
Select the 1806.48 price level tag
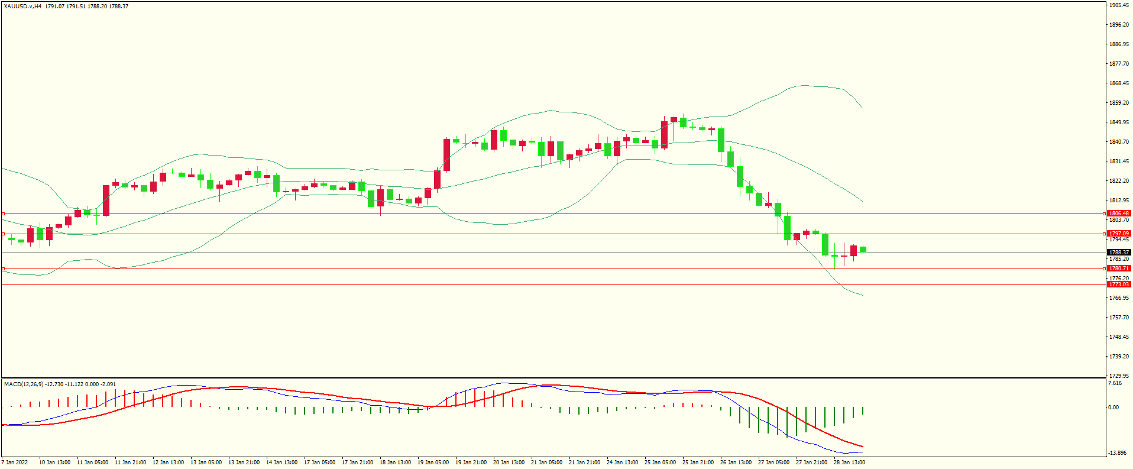1119,214
